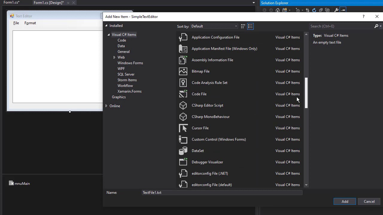This screenshot has width=383, height=215.
Task: Click the Name field containing TextFile1.txt
Action: (222, 193)
